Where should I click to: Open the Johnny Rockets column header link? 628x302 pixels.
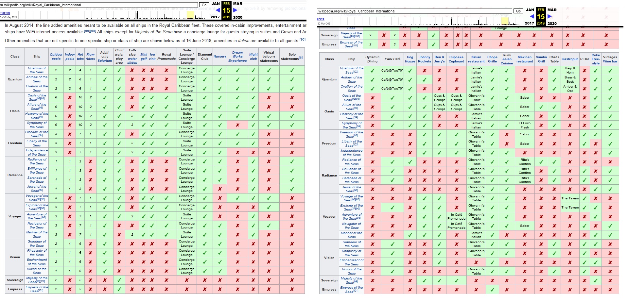(x=424, y=59)
